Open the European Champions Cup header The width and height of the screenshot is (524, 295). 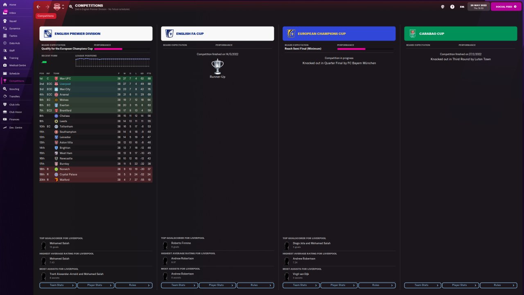point(339,34)
